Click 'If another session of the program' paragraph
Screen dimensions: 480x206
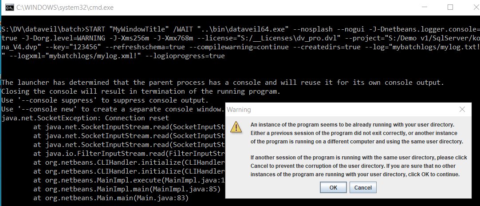[359, 166]
